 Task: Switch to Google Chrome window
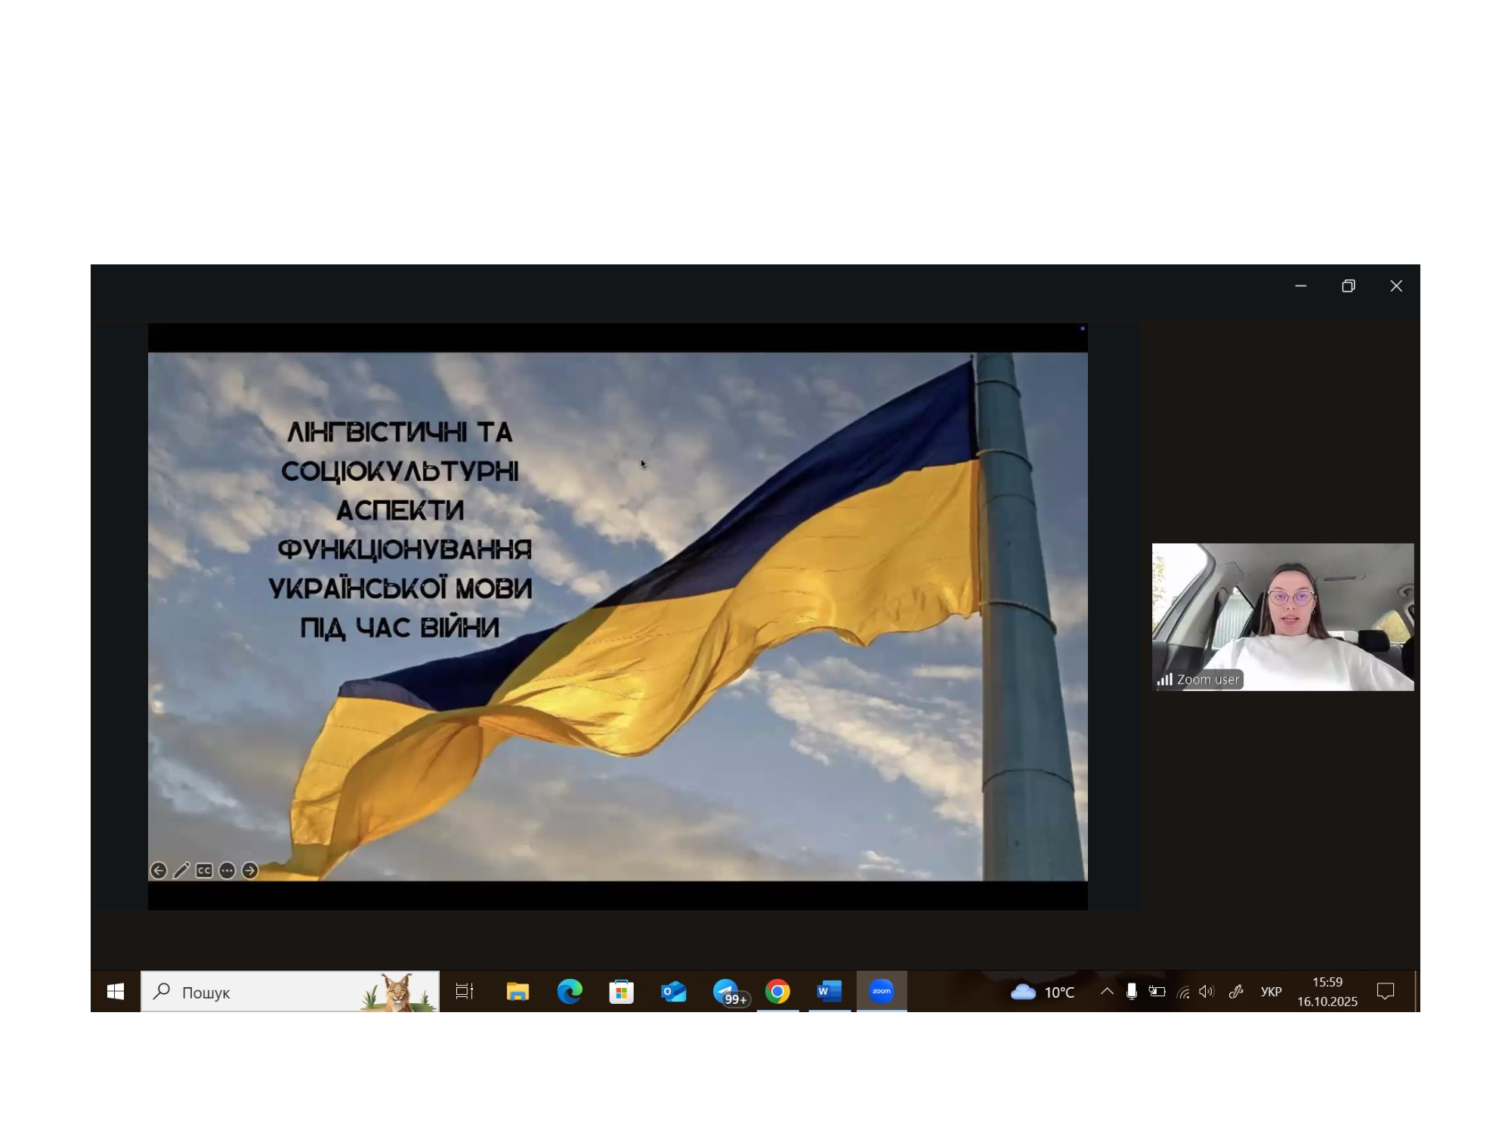tap(777, 992)
